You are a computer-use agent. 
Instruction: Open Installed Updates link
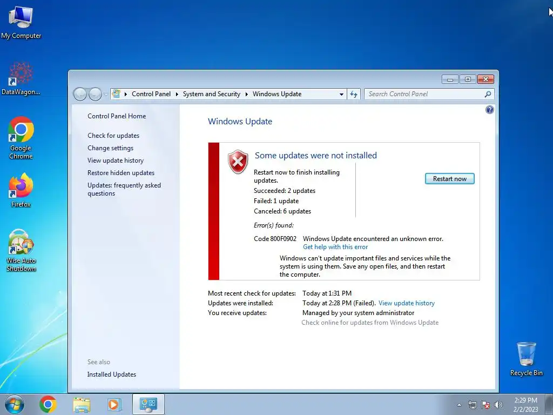click(111, 374)
